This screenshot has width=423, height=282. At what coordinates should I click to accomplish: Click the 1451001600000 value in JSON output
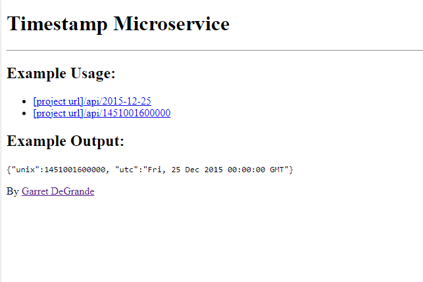coord(75,170)
